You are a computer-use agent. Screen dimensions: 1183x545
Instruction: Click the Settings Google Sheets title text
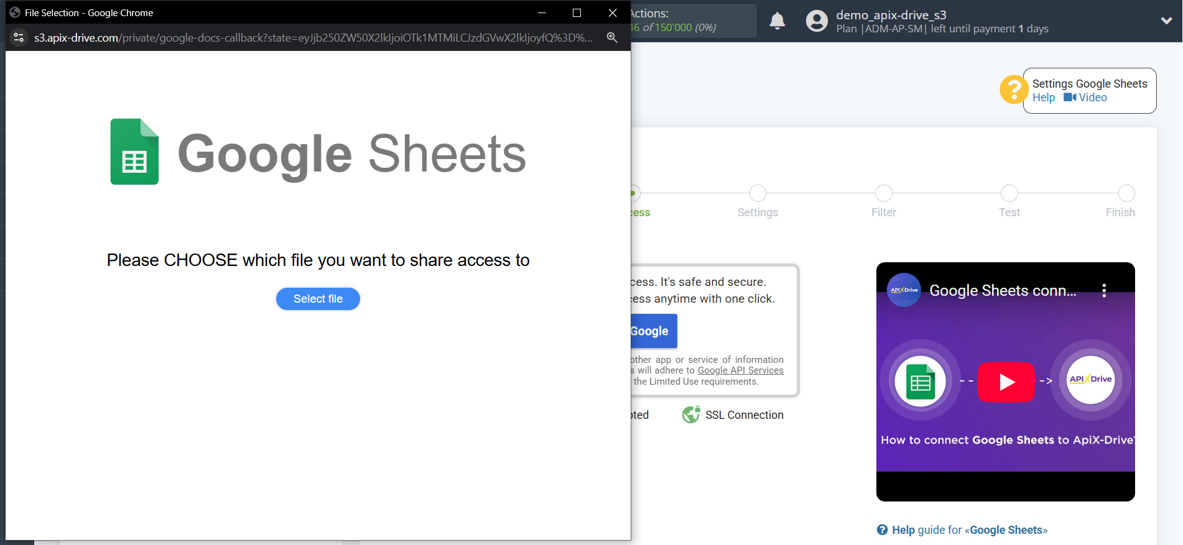(1090, 83)
